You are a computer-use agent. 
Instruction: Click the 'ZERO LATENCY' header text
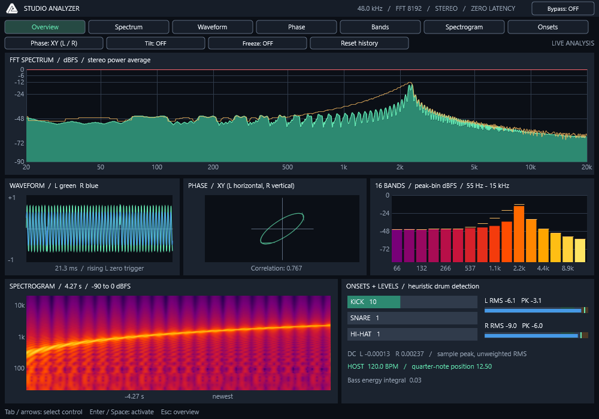[x=493, y=8]
